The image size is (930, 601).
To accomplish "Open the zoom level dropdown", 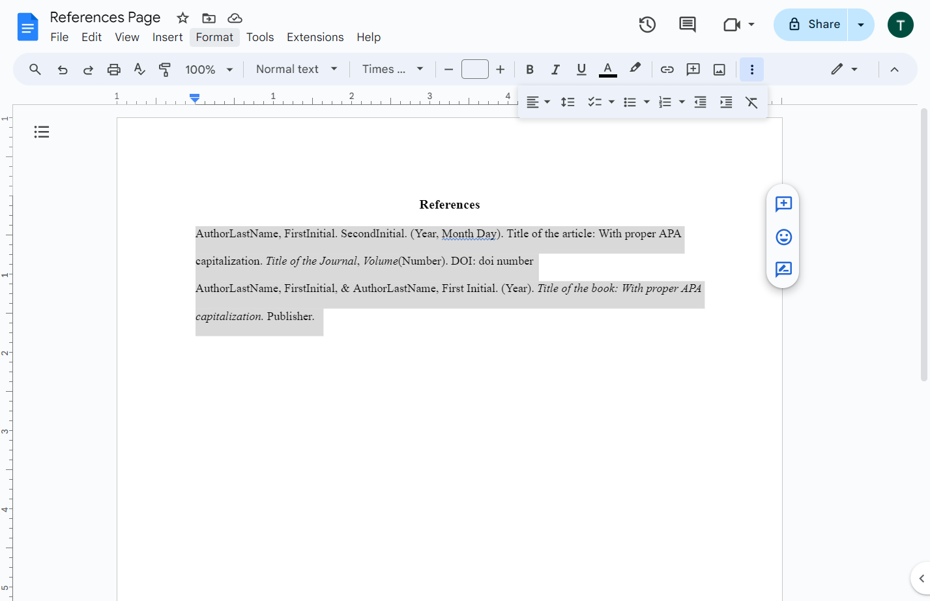I will point(209,69).
